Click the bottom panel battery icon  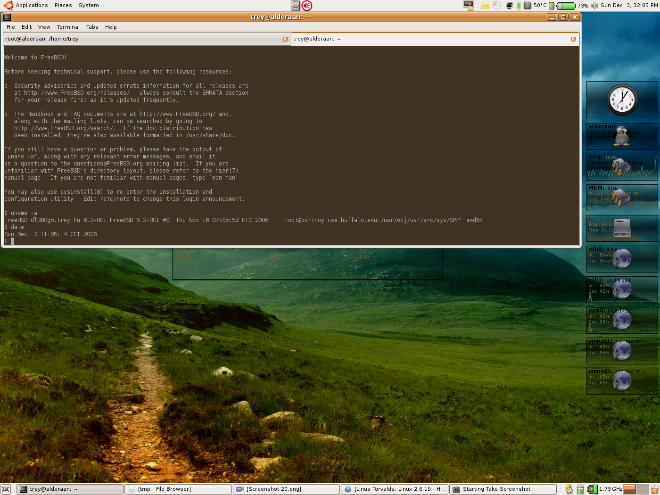coord(580,489)
